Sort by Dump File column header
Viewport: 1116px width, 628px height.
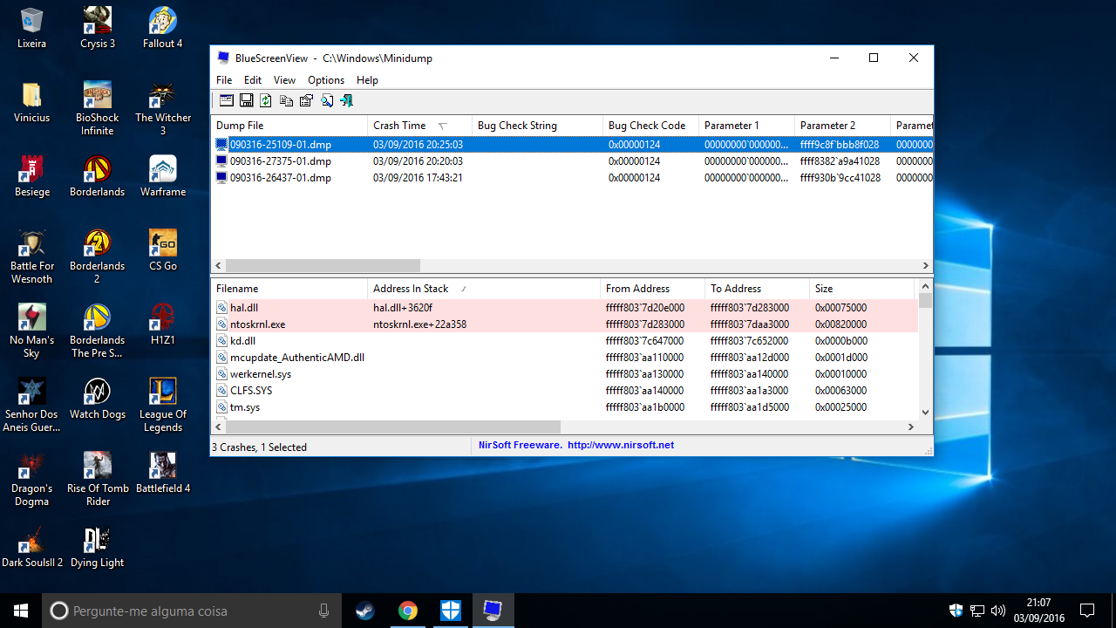(289, 126)
